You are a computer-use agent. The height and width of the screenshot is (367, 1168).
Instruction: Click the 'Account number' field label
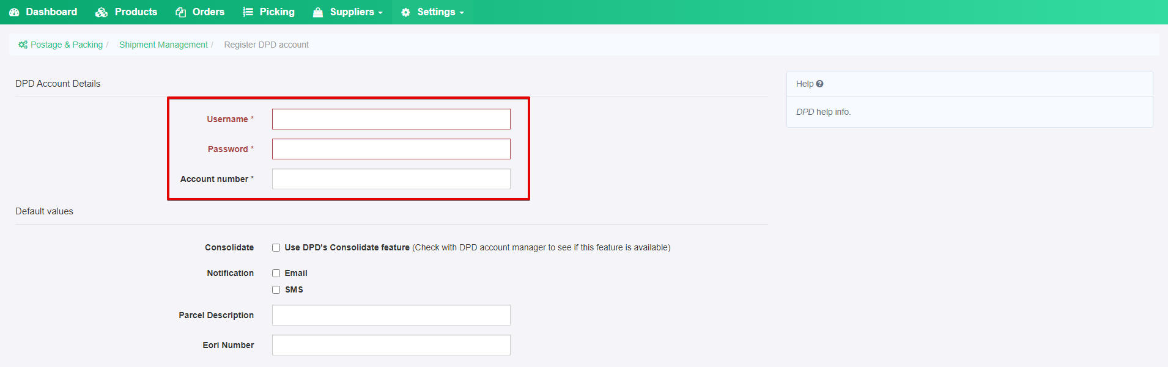coord(214,179)
